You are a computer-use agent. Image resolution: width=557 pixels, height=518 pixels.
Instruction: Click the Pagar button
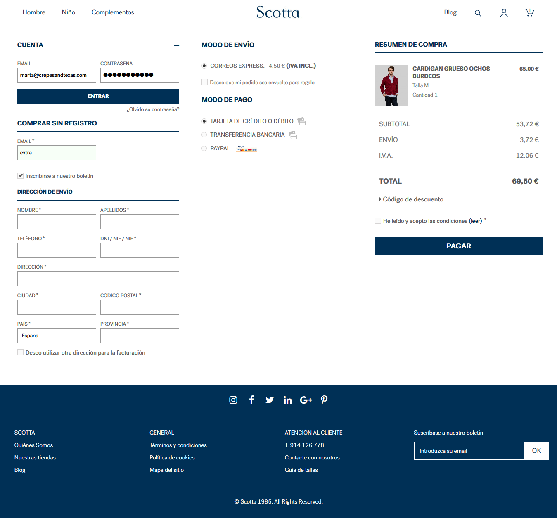pyautogui.click(x=459, y=246)
